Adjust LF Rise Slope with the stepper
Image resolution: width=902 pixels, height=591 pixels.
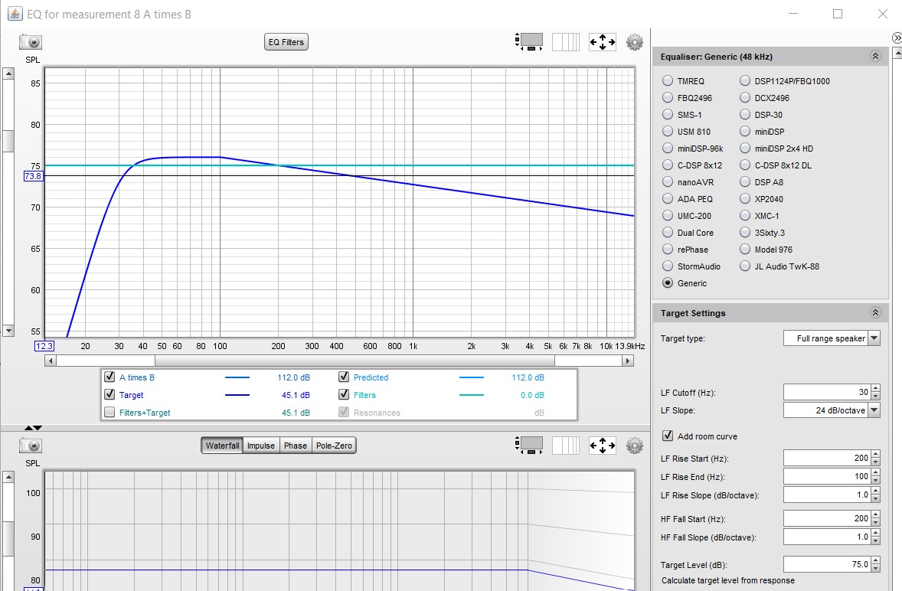875,495
